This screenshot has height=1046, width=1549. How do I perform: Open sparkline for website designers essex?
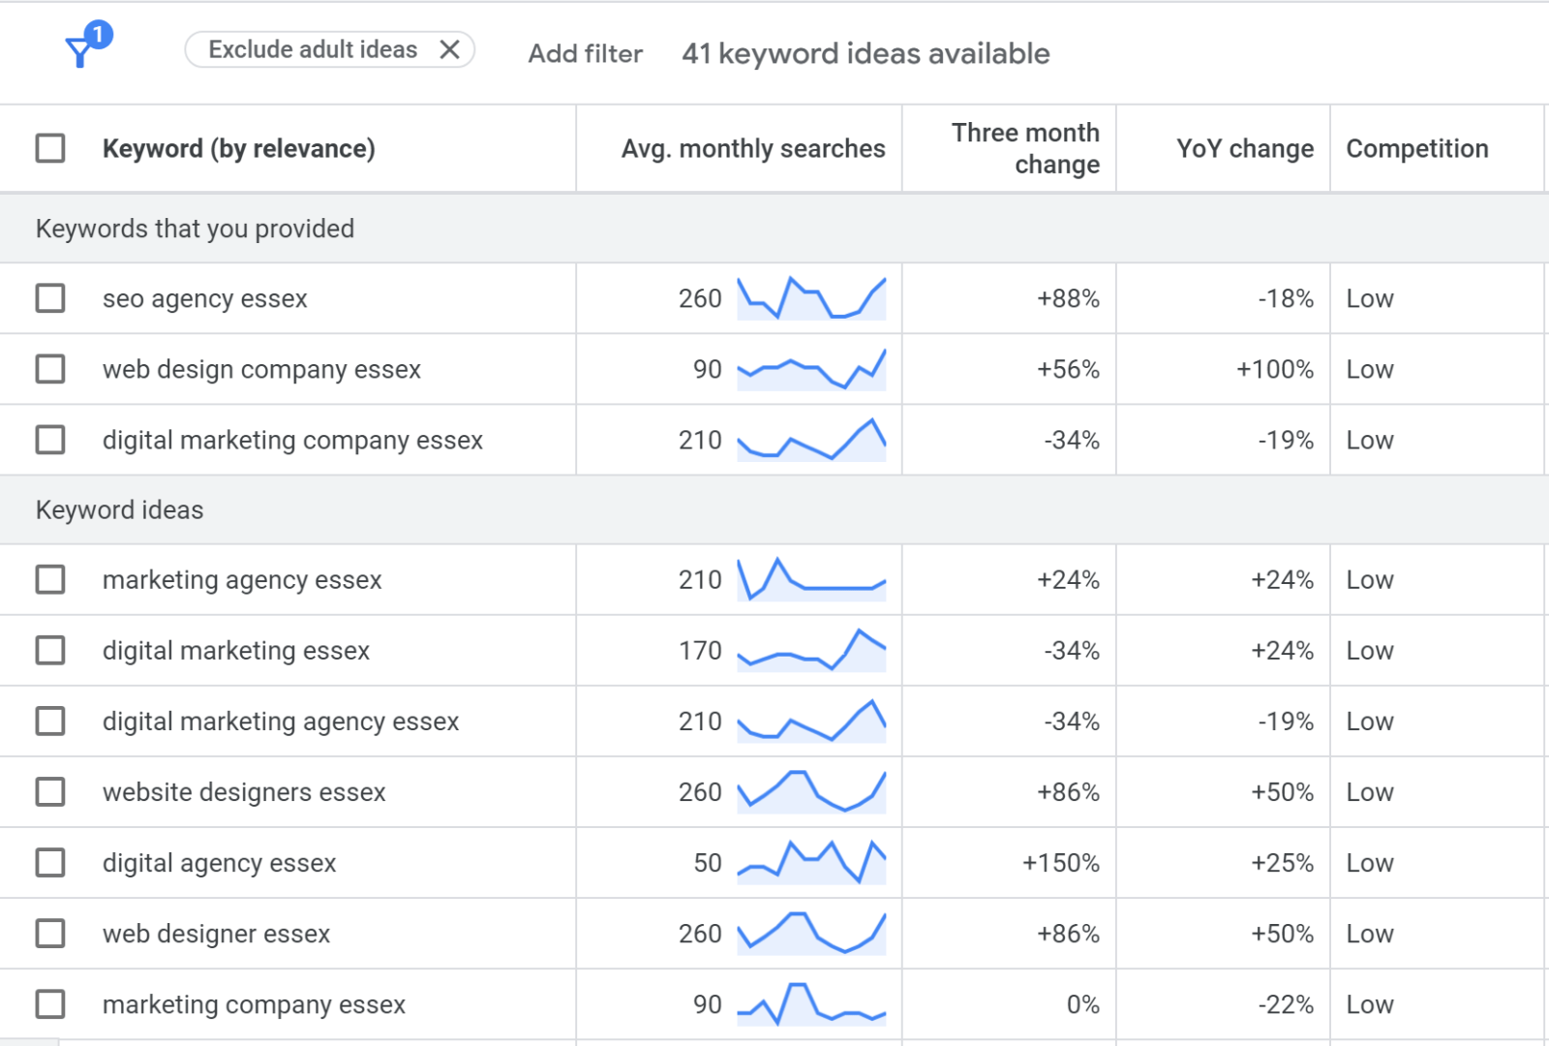pyautogui.click(x=811, y=792)
